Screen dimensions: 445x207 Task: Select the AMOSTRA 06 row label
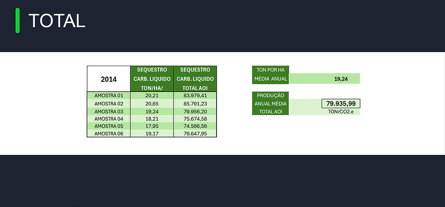(x=109, y=133)
